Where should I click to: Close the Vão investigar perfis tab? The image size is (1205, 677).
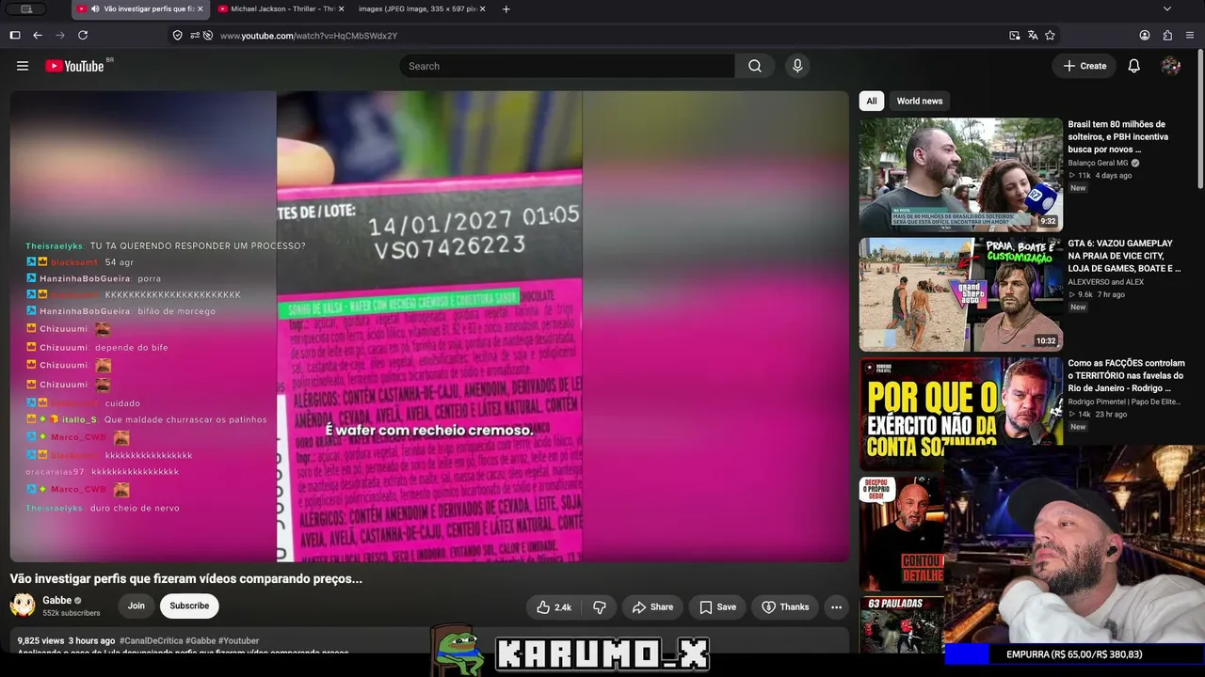coord(200,8)
